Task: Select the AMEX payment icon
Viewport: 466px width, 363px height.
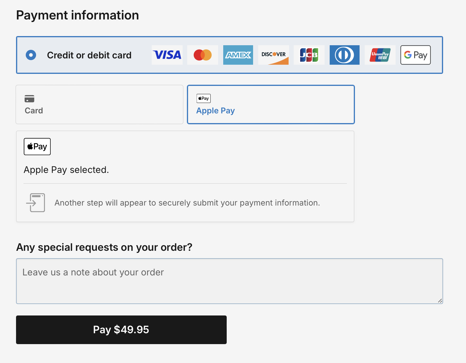Action: coord(238,55)
